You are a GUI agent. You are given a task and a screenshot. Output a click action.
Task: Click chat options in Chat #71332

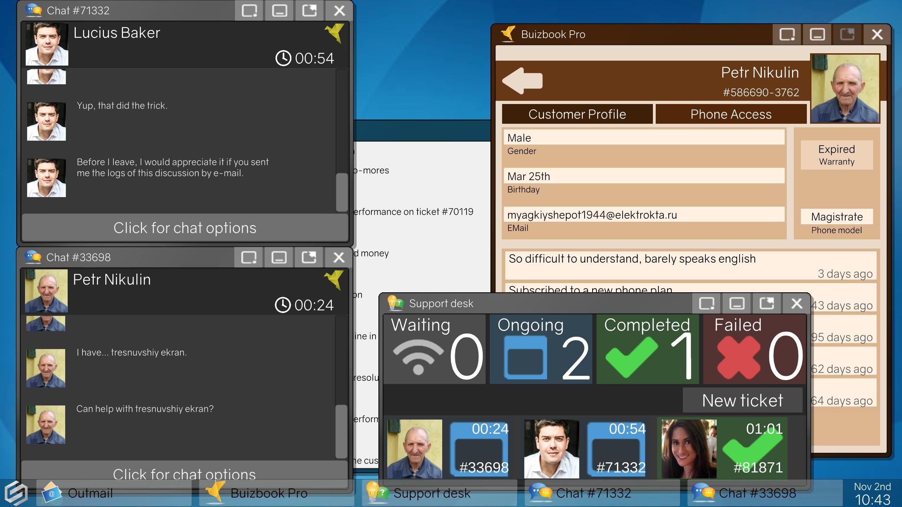click(185, 228)
